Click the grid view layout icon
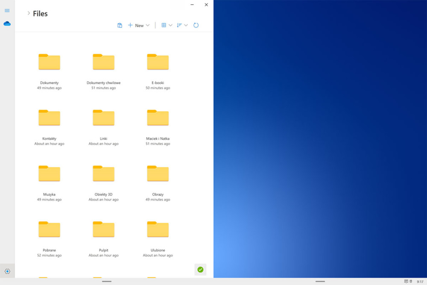427x285 pixels. 164,25
